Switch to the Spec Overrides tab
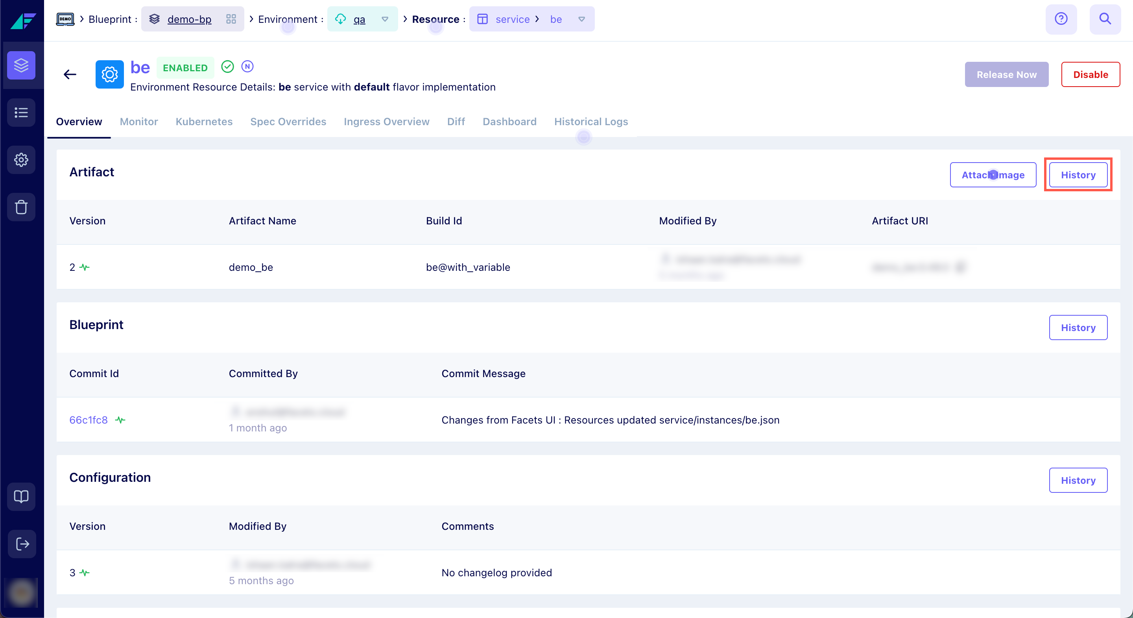1133x618 pixels. point(288,122)
